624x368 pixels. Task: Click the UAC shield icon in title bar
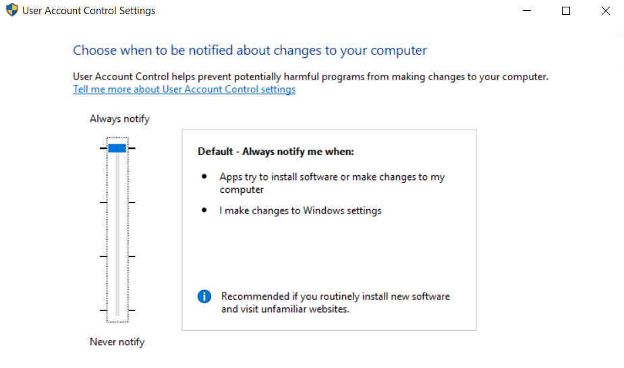coord(12,10)
